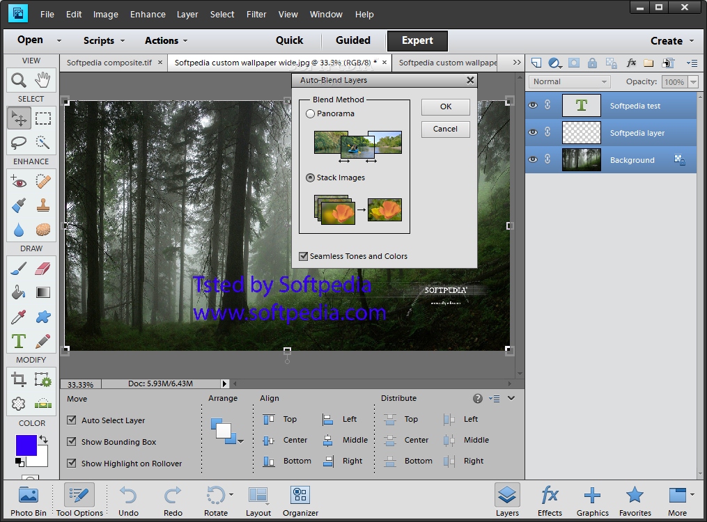Select the Red Eye Removal tool

[19, 182]
